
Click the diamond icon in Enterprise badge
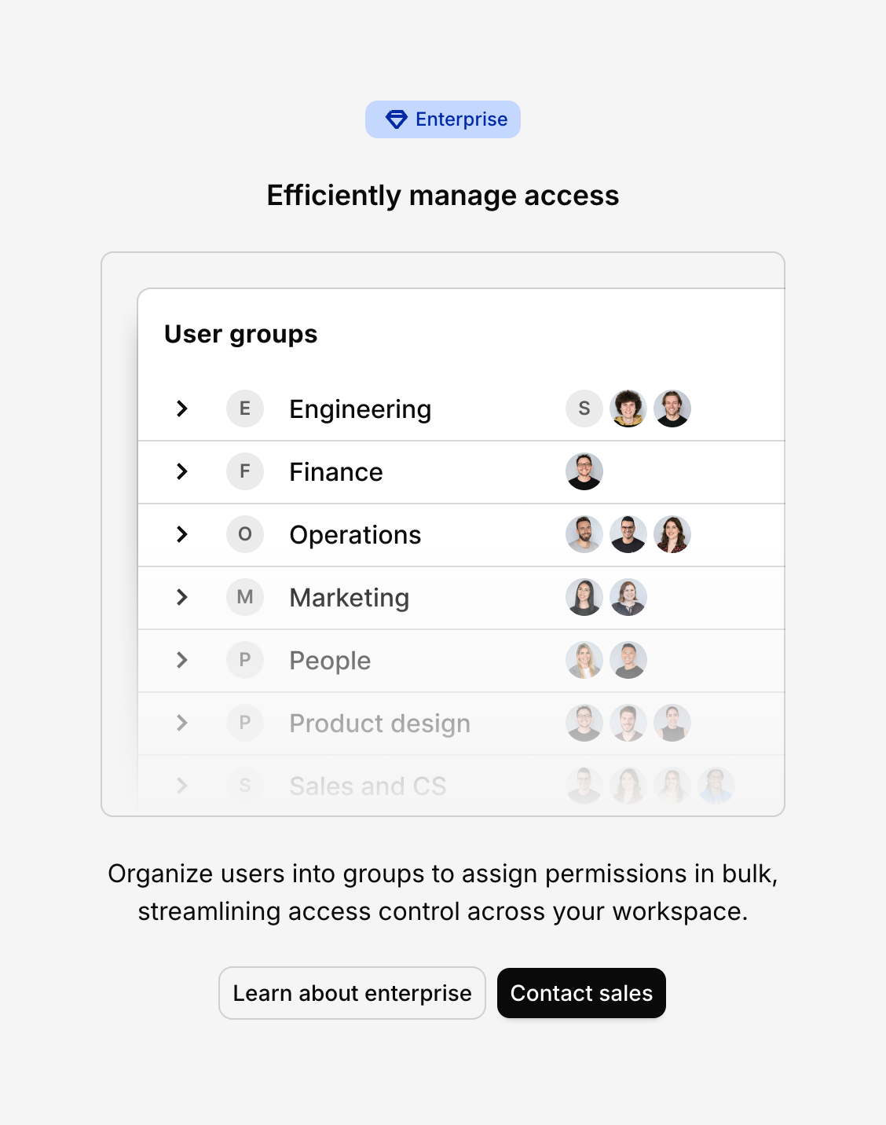point(397,119)
